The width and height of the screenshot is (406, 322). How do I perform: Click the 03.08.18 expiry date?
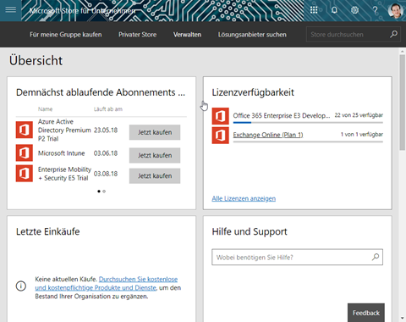click(106, 174)
